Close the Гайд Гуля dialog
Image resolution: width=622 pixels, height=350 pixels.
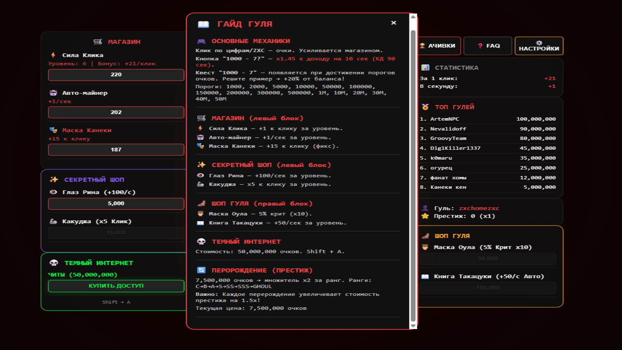pos(393,23)
